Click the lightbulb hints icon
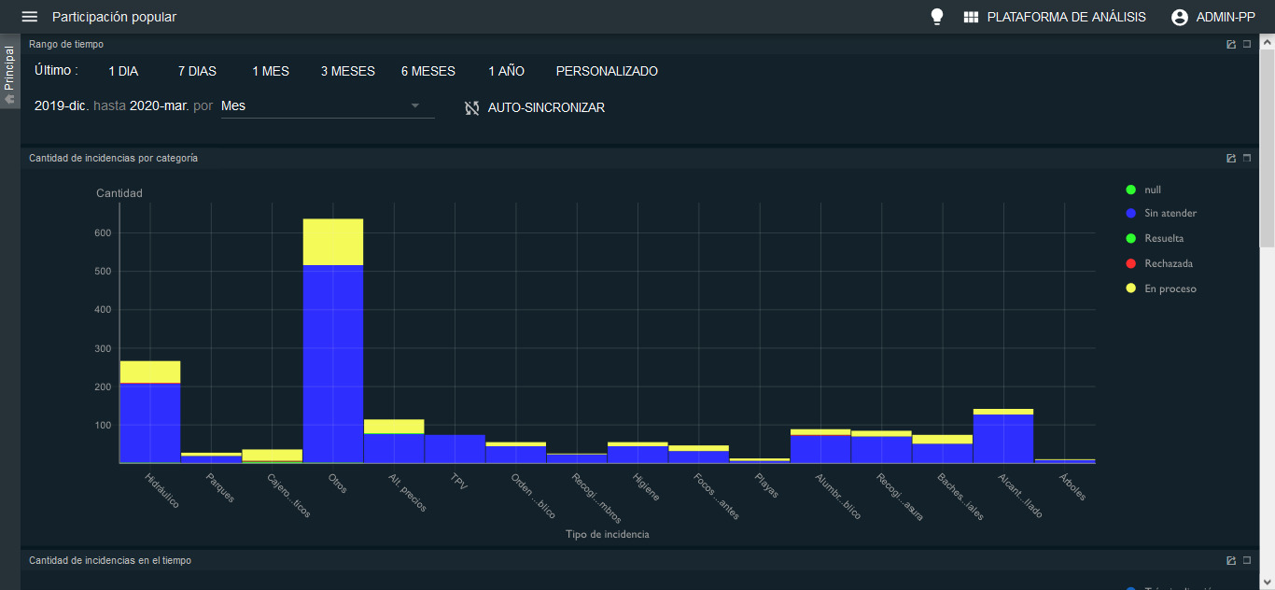Screen dimensions: 1275x590 [937, 17]
